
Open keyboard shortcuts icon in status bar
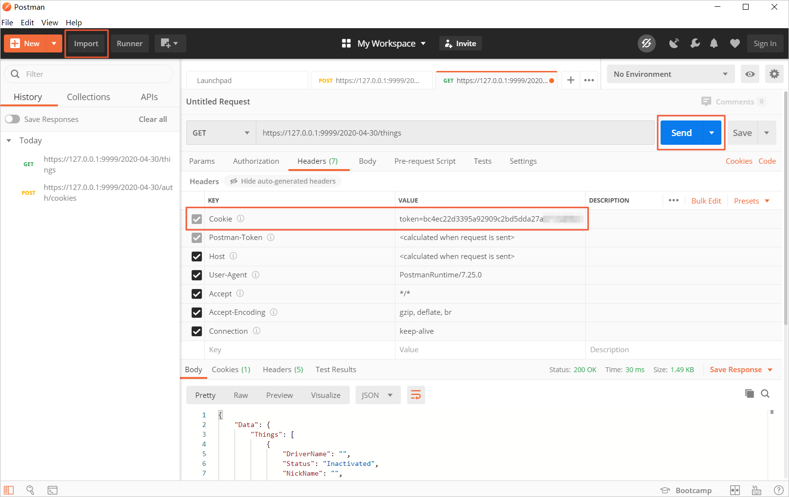pyautogui.click(x=756, y=490)
